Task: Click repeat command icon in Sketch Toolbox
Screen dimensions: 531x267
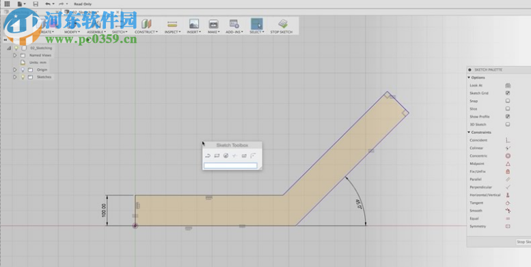Action: (x=208, y=155)
